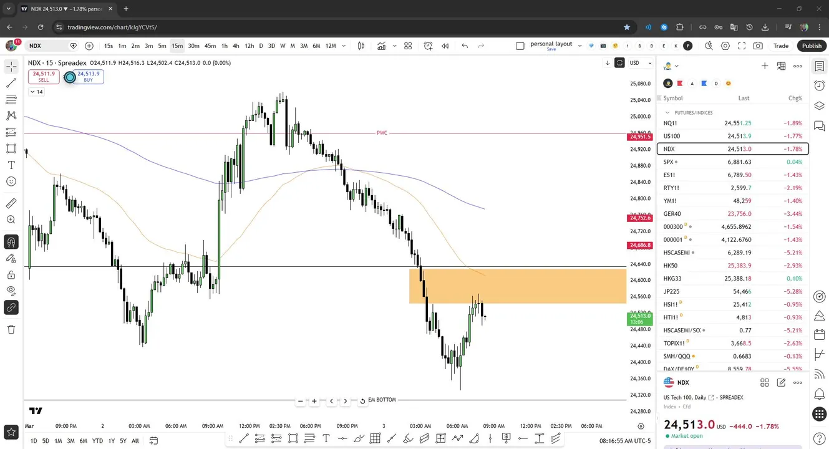829x449 pixels.
Task: Open watchlist more options three dots
Action: coord(798,66)
